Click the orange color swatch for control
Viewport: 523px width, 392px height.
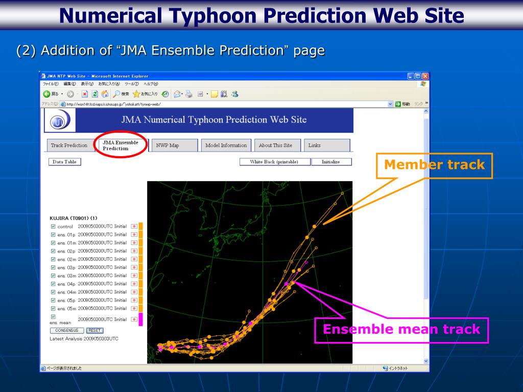point(141,226)
